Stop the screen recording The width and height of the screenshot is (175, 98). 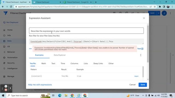tap(6, 90)
